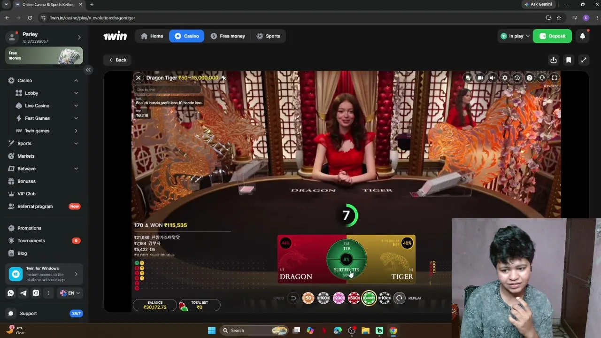Collapse the Casino section
The width and height of the screenshot is (601, 338).
76,81
